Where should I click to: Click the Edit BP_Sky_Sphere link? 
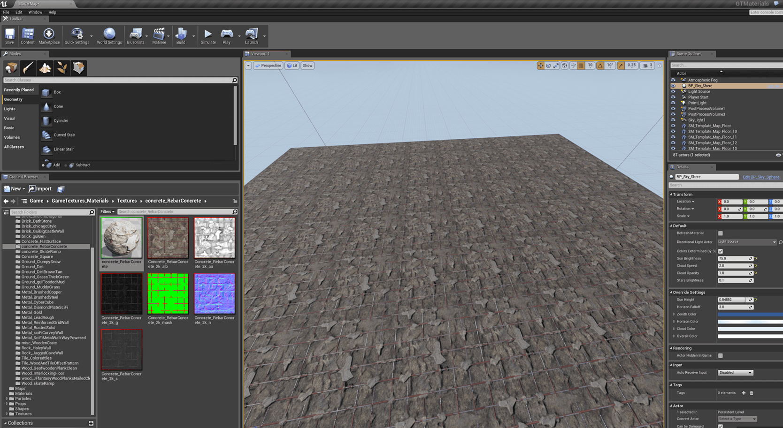tap(760, 177)
